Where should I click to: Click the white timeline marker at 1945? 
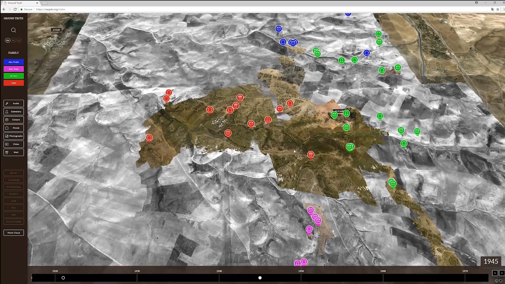click(x=260, y=278)
